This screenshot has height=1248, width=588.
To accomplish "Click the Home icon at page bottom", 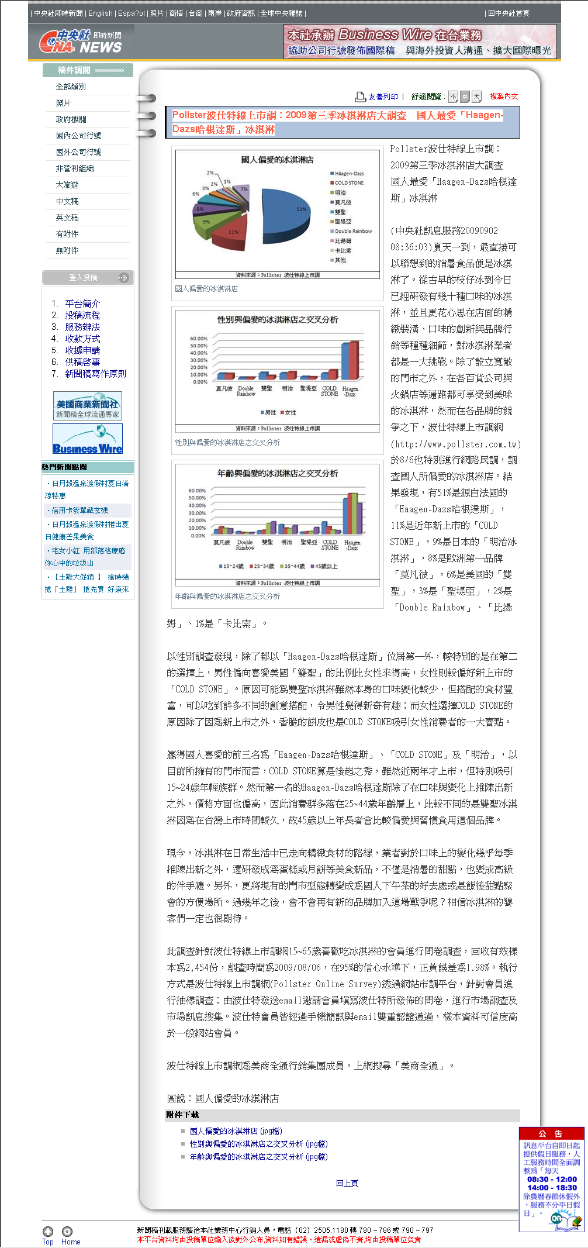I will 68,1231.
